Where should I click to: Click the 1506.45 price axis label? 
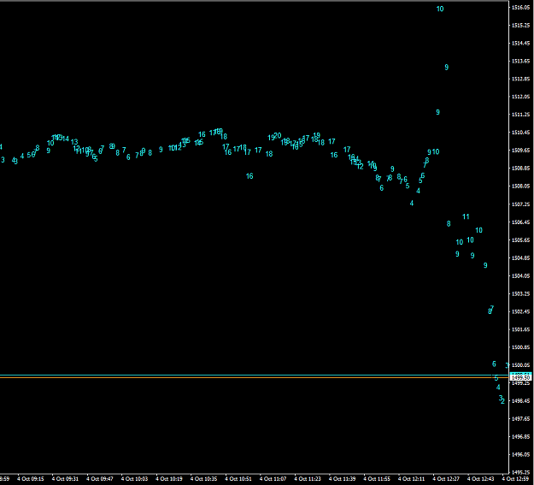pyautogui.click(x=520, y=222)
